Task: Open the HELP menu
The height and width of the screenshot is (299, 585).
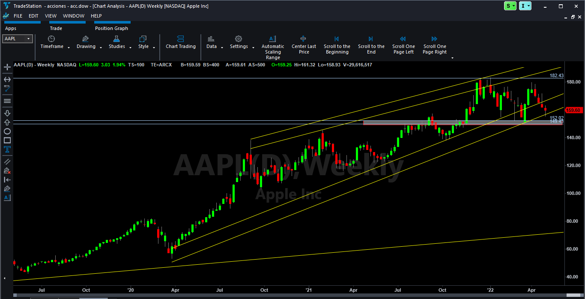Action: pyautogui.click(x=96, y=16)
